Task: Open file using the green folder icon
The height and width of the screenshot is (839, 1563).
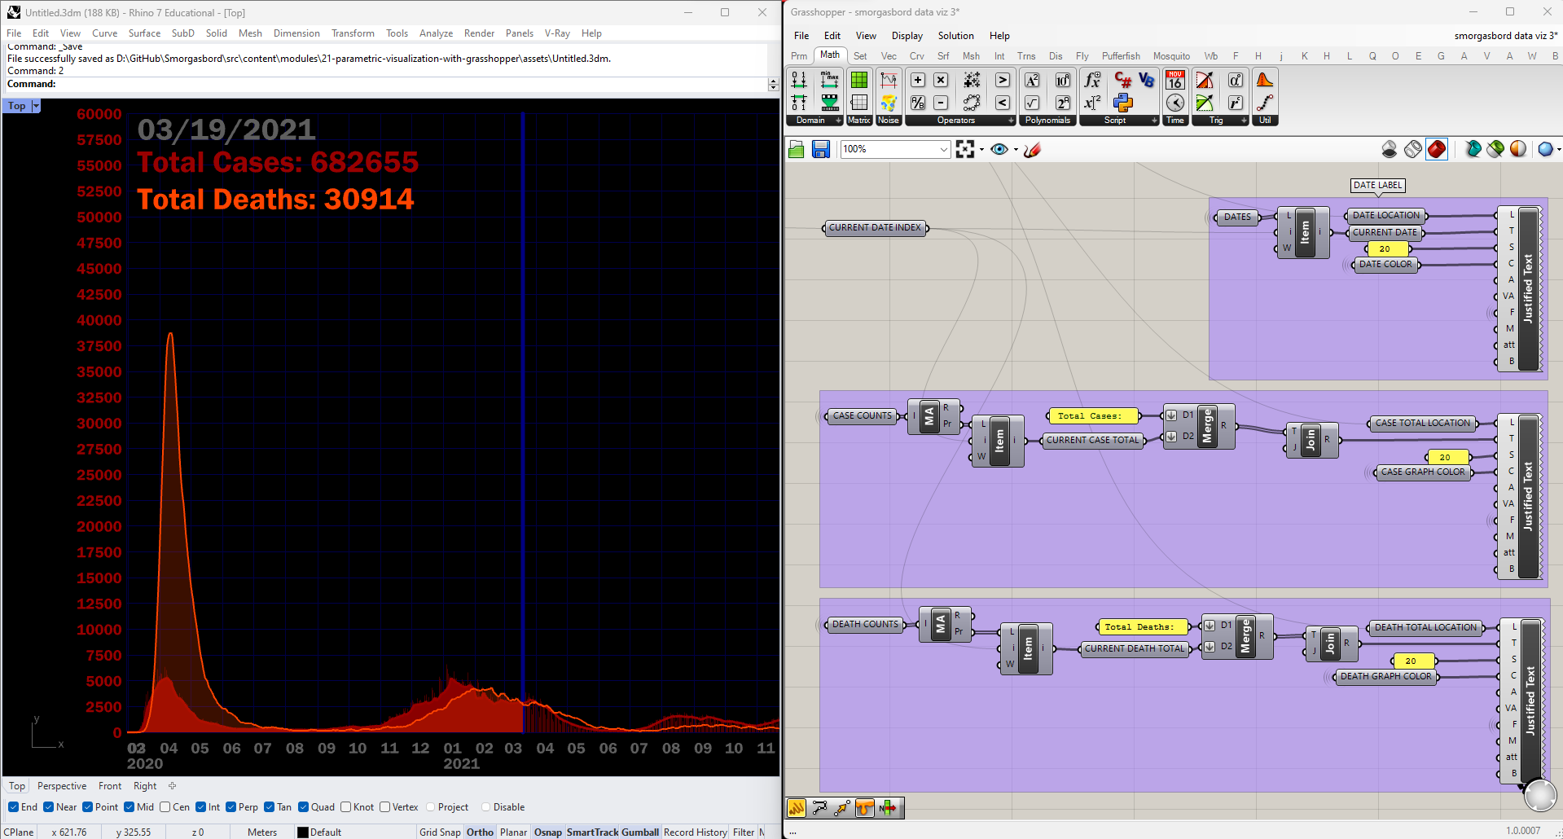Action: [797, 149]
